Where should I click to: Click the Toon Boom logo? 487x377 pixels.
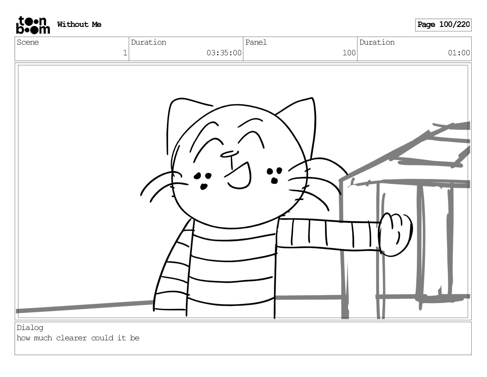point(33,25)
